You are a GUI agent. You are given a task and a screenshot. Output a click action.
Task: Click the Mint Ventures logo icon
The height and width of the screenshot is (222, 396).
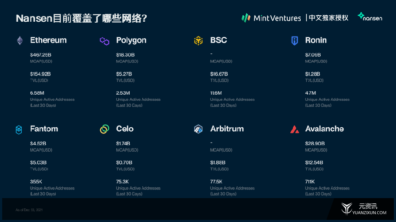point(246,18)
